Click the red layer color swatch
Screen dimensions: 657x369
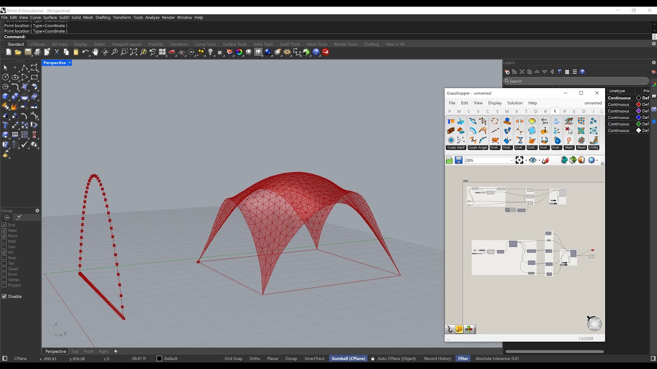(639, 105)
